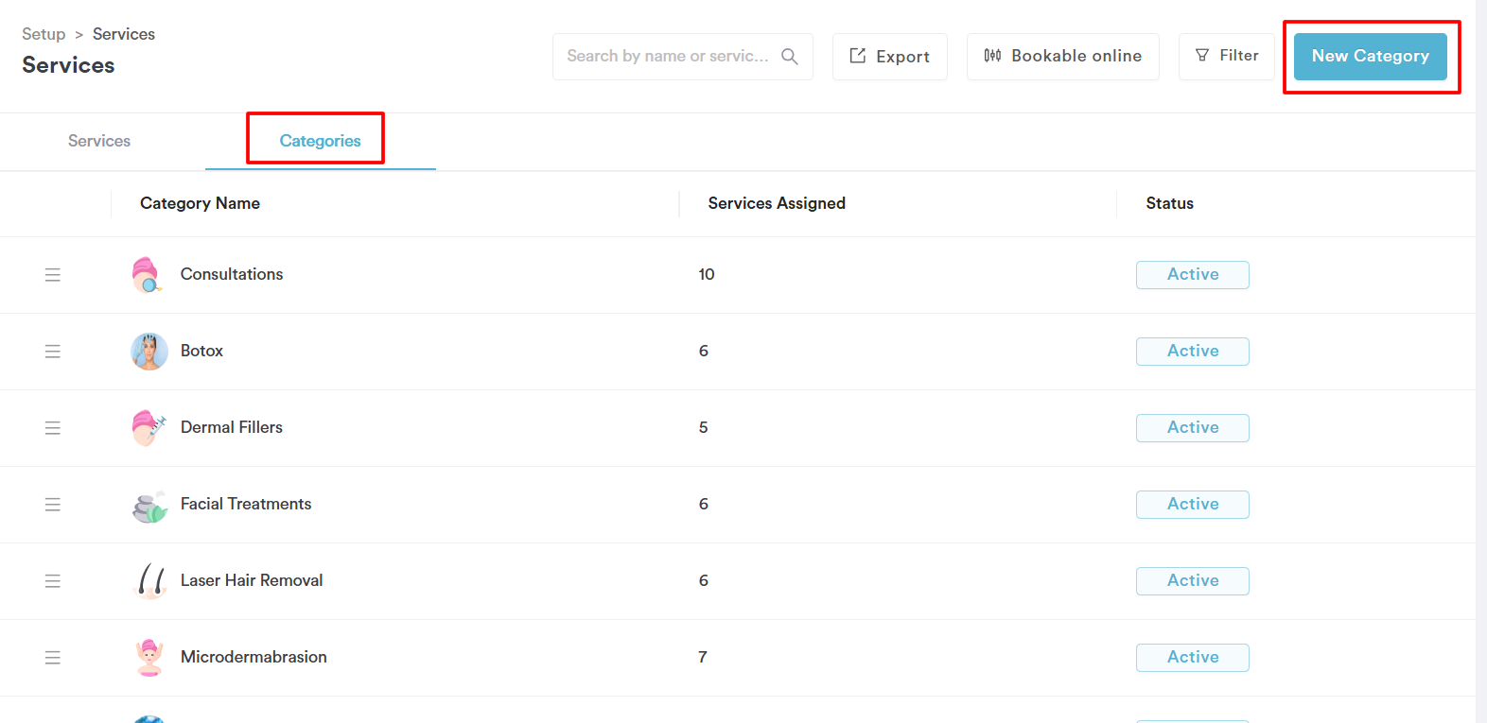
Task: Click the Laser Hair Removal icon
Action: pos(149,581)
